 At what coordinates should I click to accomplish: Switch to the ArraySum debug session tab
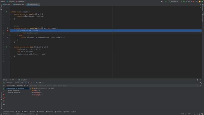point(23,80)
